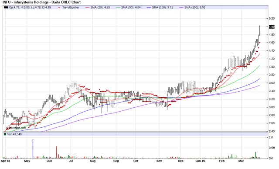Click the 3.40 price axis label
Screen dimensions: 279x169
coord(272,91)
